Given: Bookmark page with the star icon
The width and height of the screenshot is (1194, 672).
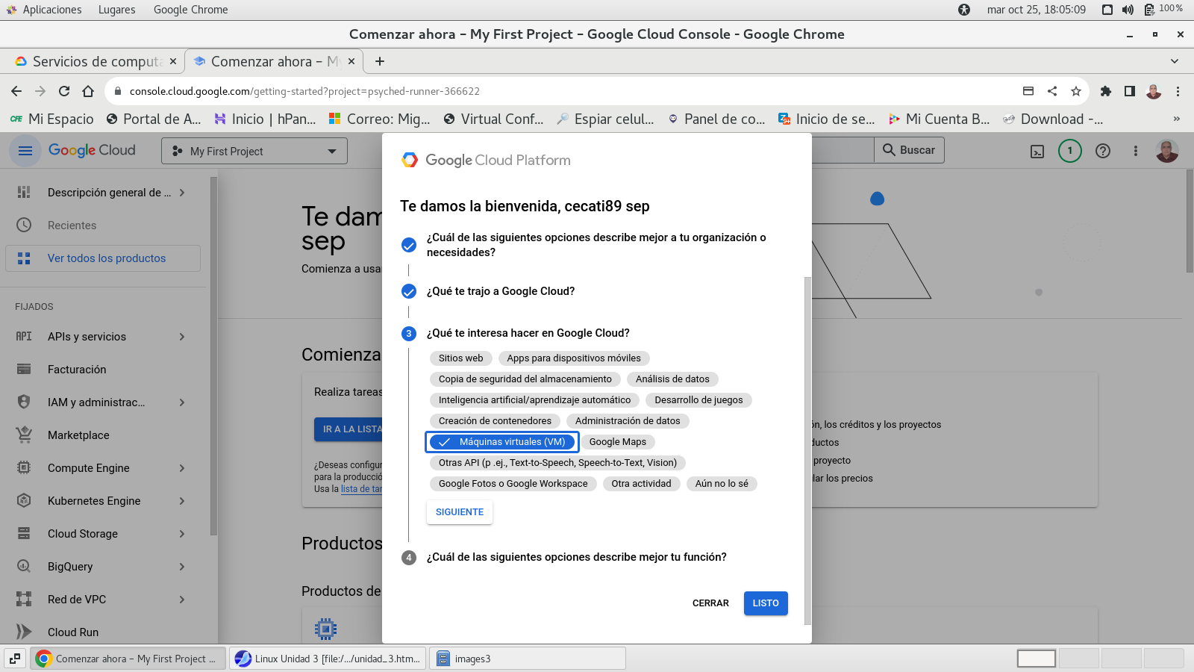Looking at the screenshot, I should 1075,91.
